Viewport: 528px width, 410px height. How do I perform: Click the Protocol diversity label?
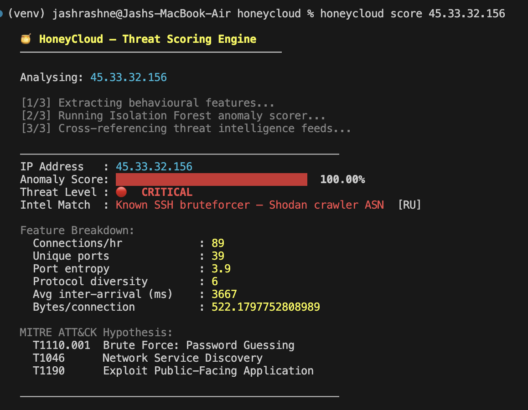click(x=90, y=282)
